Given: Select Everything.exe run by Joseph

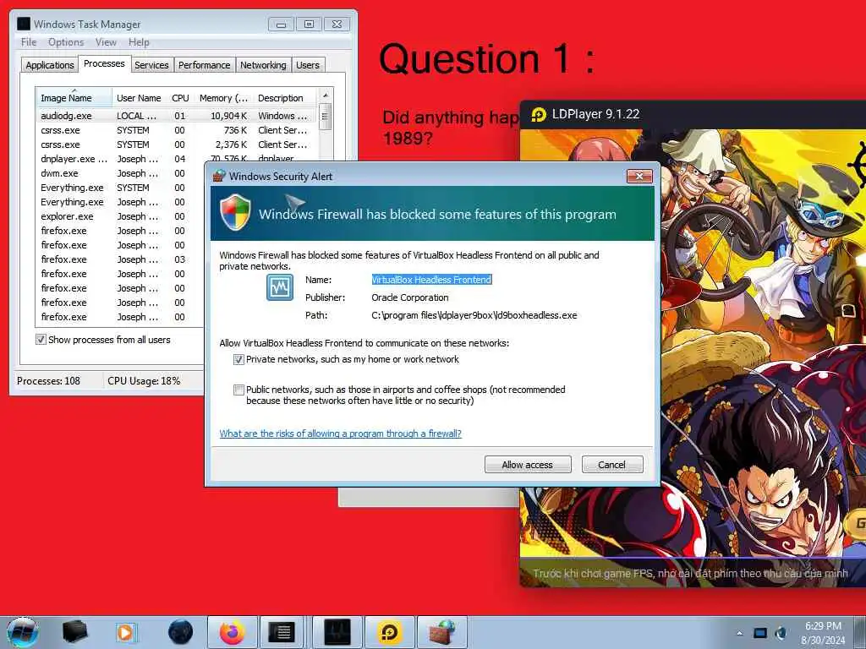Looking at the screenshot, I should pyautogui.click(x=120, y=202).
